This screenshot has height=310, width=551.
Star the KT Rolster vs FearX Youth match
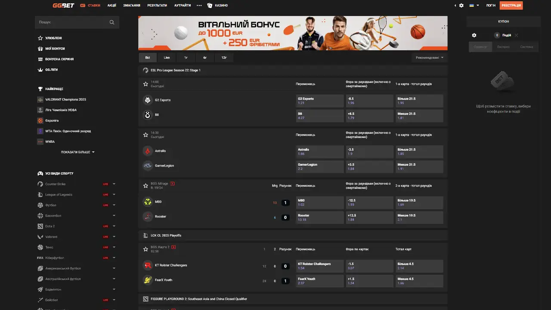point(146,249)
